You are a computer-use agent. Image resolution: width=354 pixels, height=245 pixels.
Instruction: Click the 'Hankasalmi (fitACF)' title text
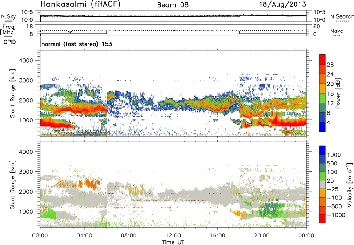[81, 4]
